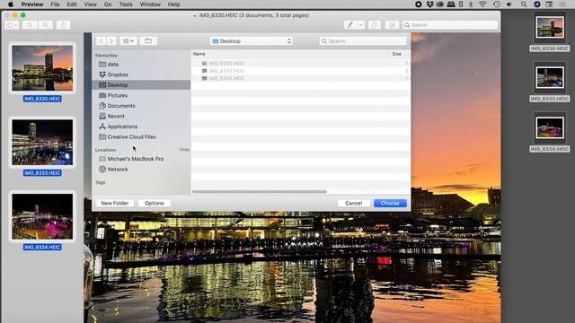The height and width of the screenshot is (323, 575).
Task: Open the markup pen dropdown arrow
Action: 361,25
